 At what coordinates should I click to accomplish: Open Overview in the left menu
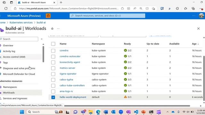point(8,45)
